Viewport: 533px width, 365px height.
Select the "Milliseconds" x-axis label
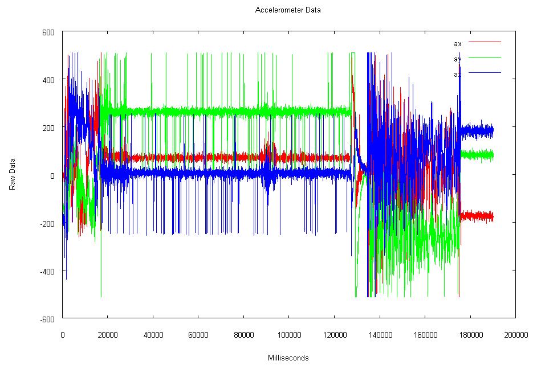tap(288, 358)
